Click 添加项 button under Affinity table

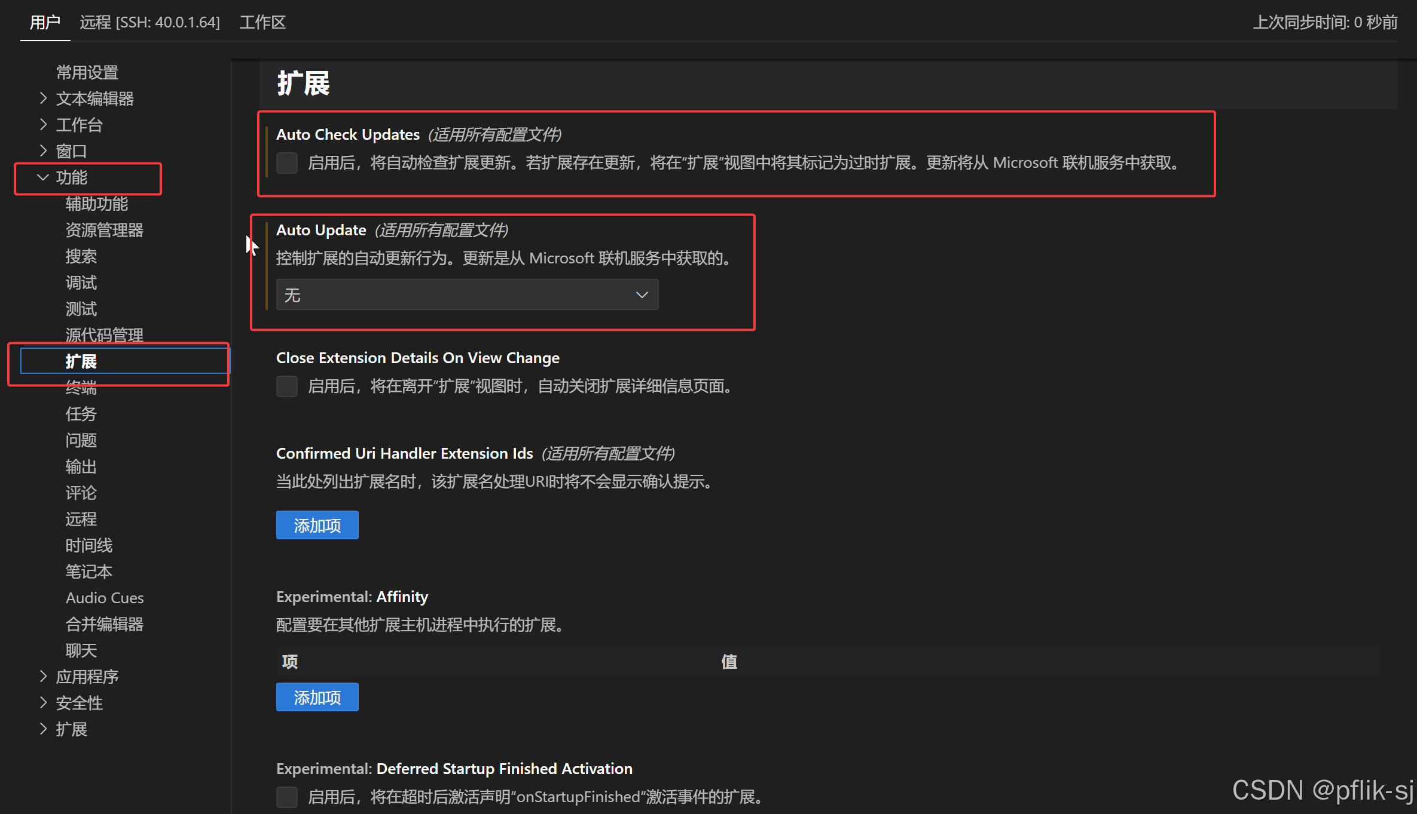[x=317, y=697]
